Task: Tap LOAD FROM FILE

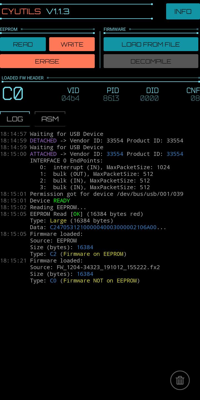Action: point(151,44)
